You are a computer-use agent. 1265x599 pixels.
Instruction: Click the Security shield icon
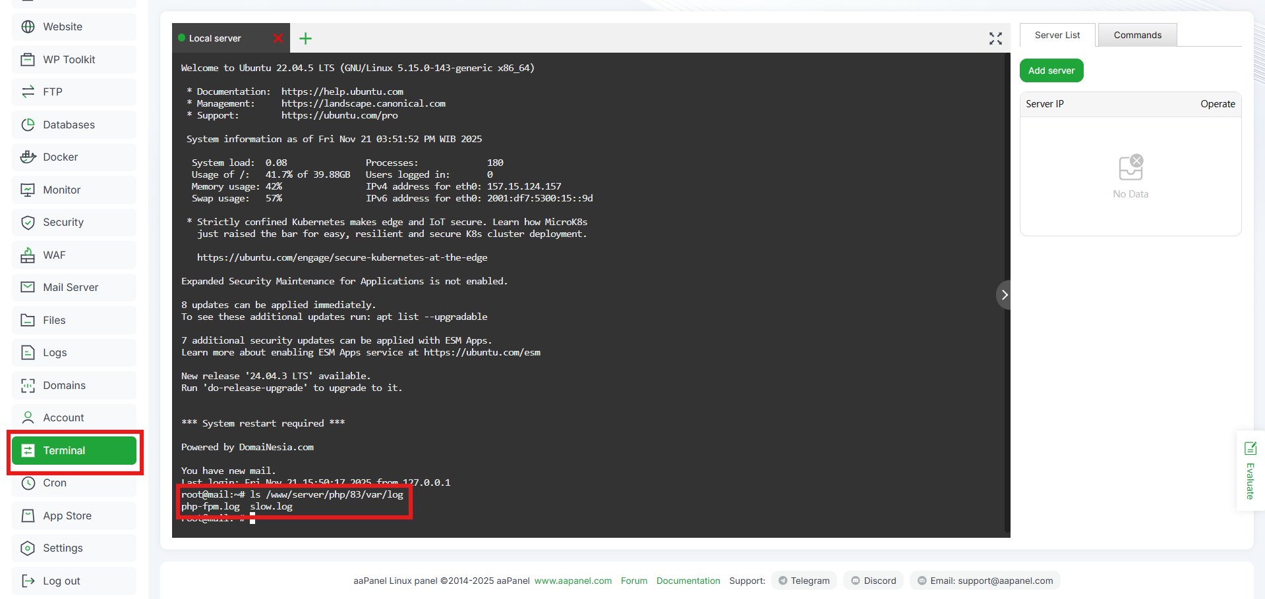tap(28, 222)
